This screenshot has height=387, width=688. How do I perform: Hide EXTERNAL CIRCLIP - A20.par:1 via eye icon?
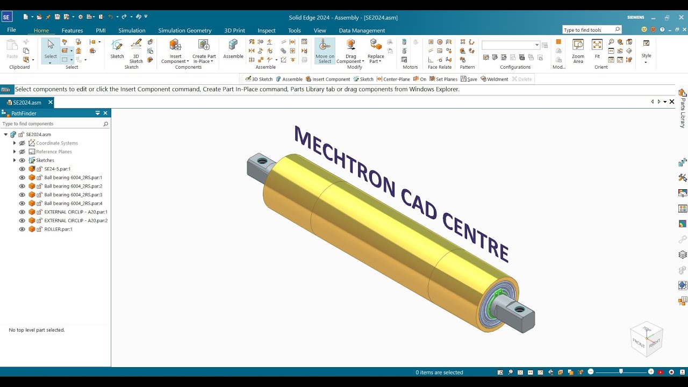[x=22, y=212]
